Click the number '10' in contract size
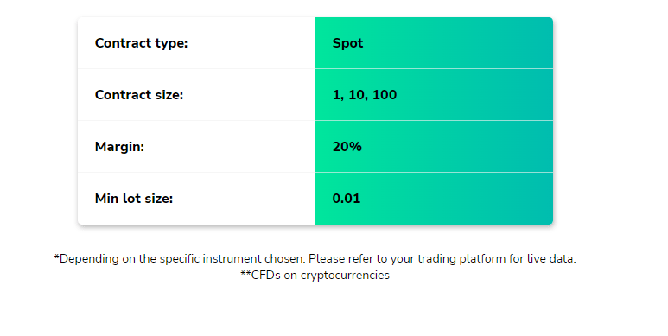Viewport: 668px width, 336px height. pos(358,95)
